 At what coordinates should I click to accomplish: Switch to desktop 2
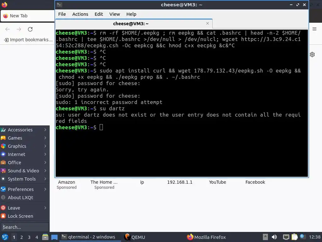click(x=22, y=237)
